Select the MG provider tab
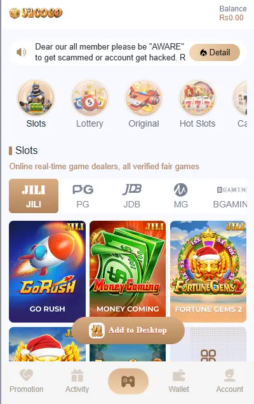254x404 pixels. pos(181,196)
